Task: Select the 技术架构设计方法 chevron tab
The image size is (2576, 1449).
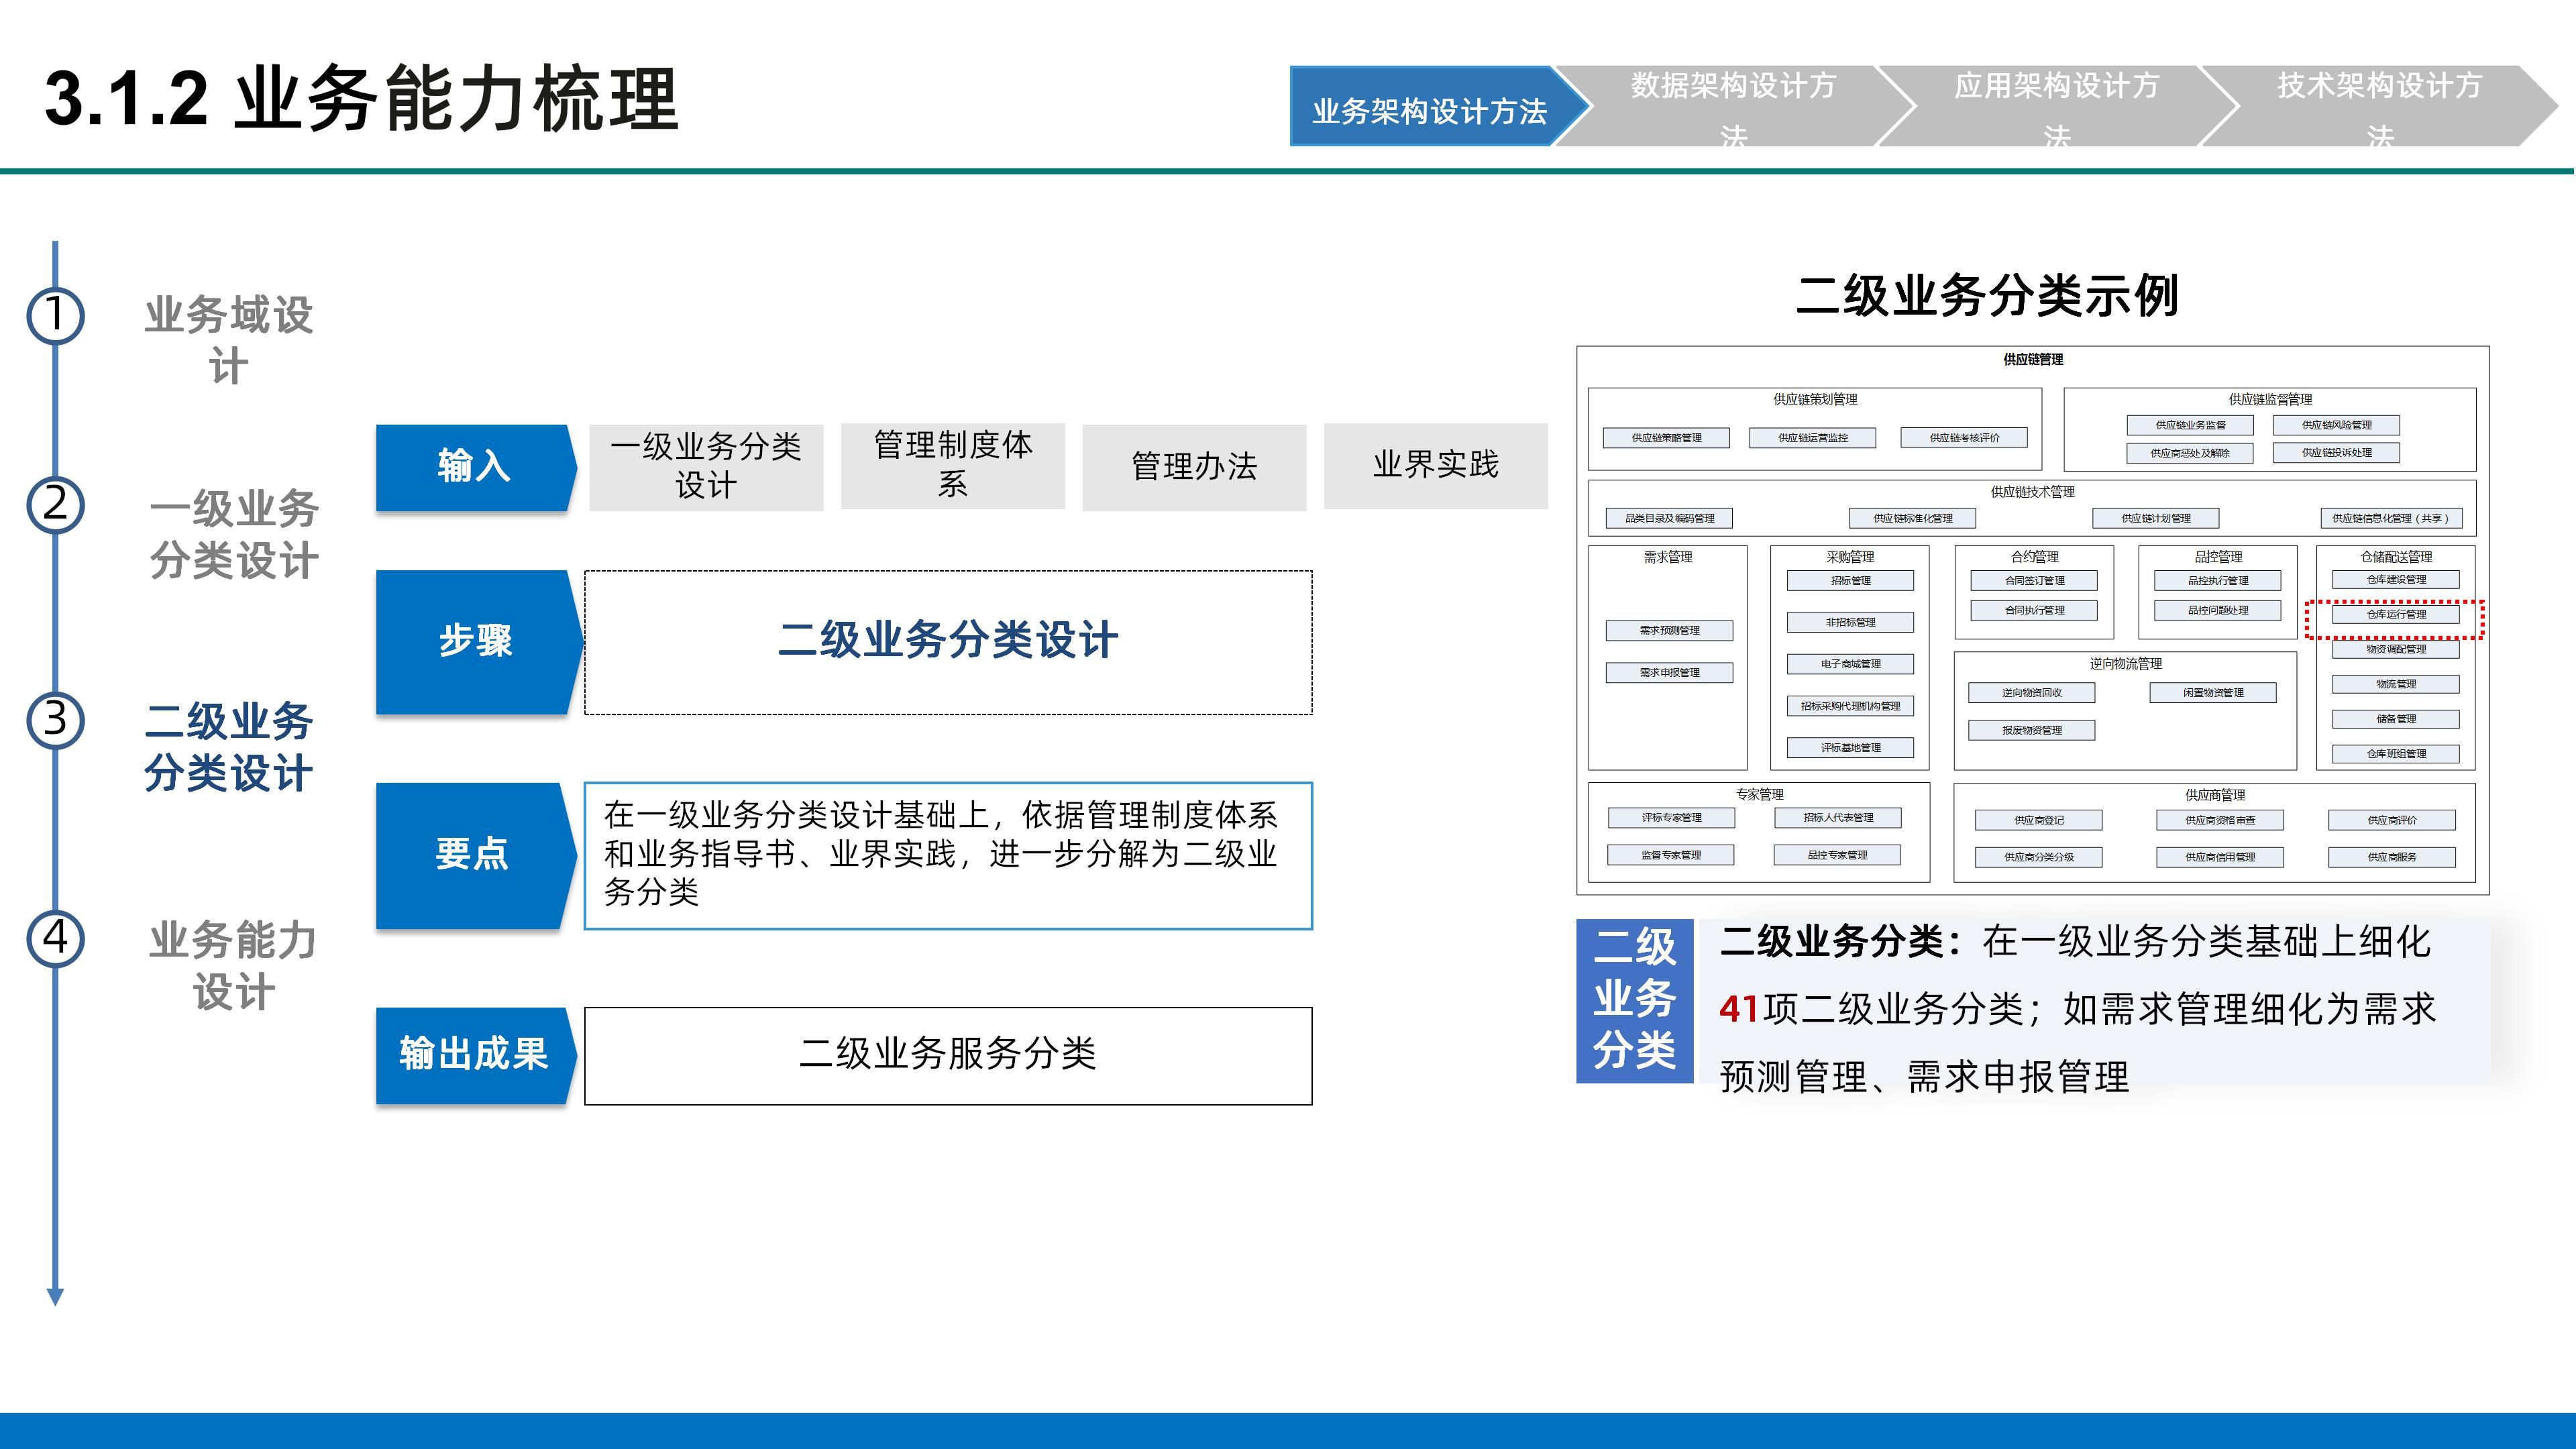Action: click(2379, 107)
